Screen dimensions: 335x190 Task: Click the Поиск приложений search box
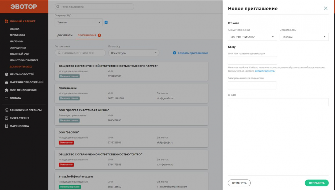coord(94,7)
